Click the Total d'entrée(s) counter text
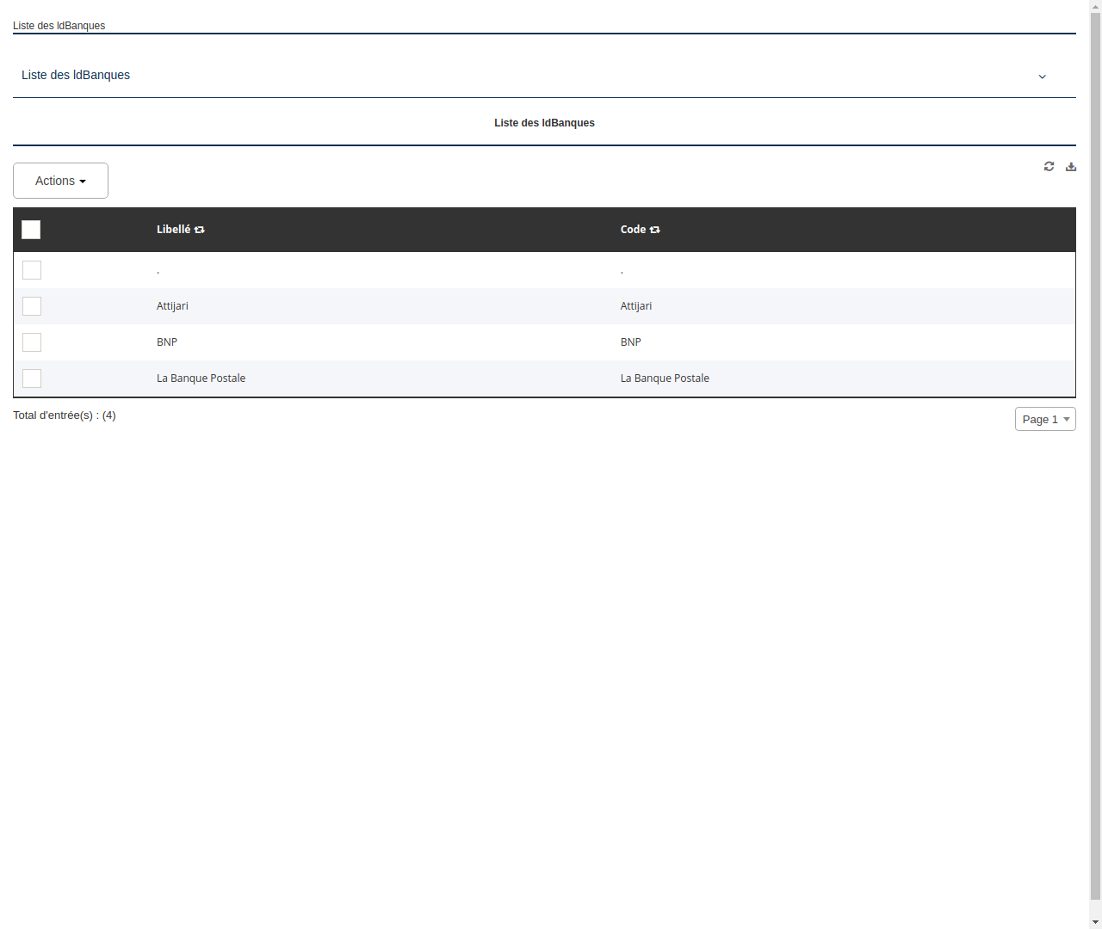1102x929 pixels. tap(65, 415)
